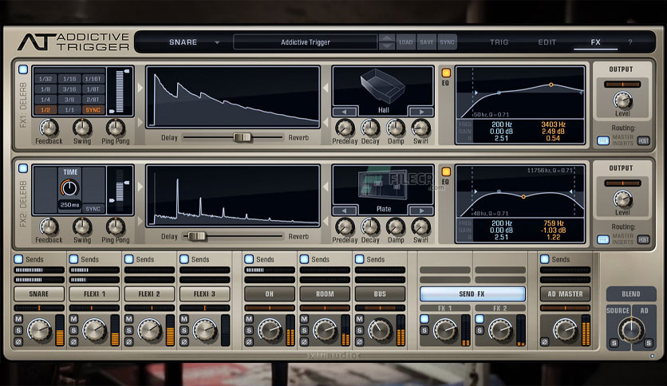
Task: Solo the SNARE channel with its S button
Action: coord(18,330)
